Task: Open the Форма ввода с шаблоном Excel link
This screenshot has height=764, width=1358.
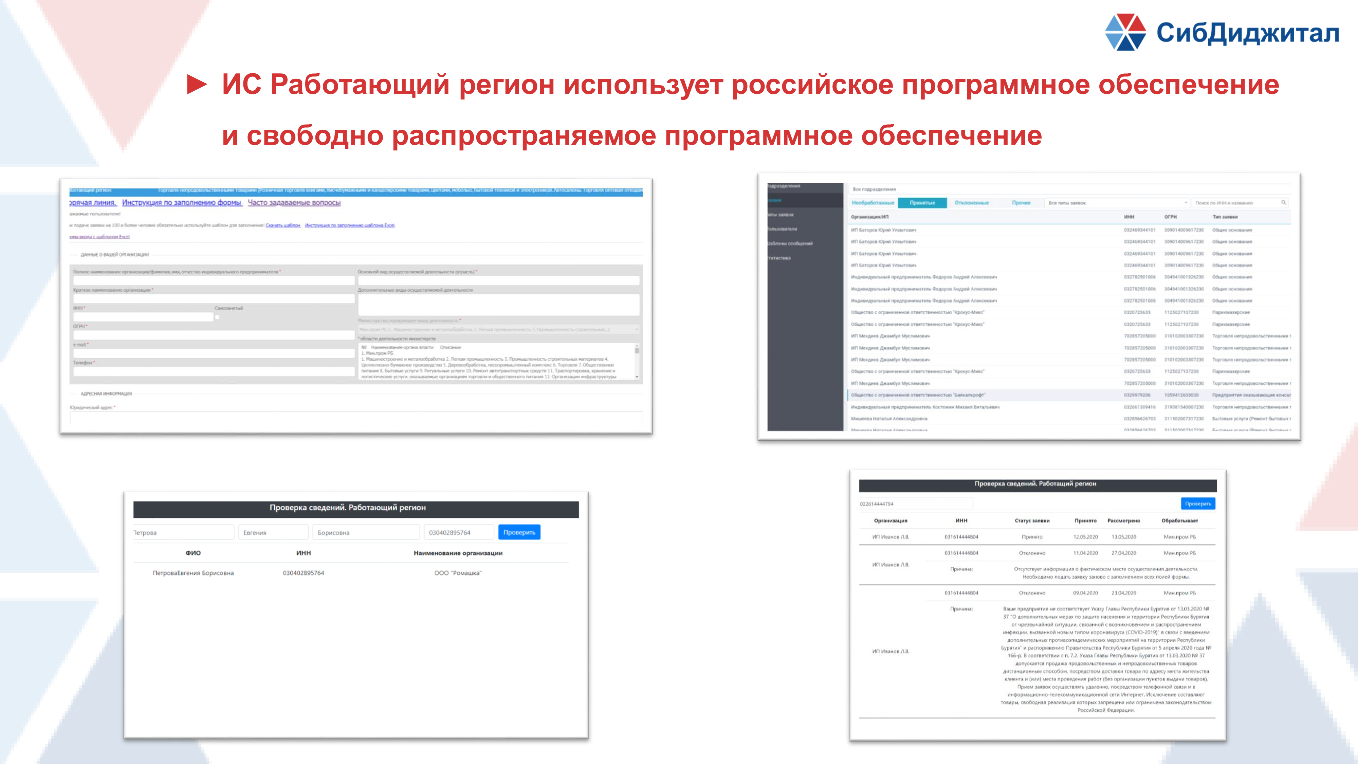Action: tap(99, 237)
